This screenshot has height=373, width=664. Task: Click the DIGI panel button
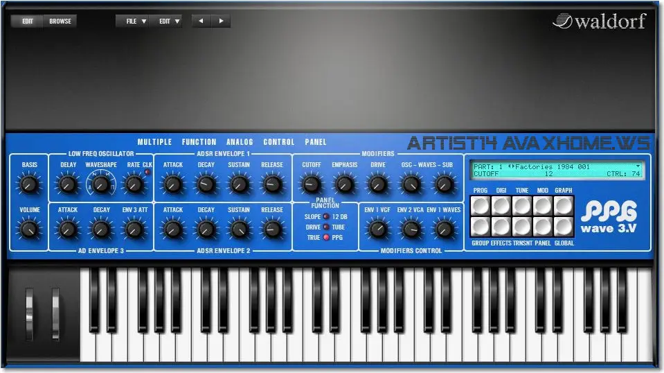[x=501, y=206]
